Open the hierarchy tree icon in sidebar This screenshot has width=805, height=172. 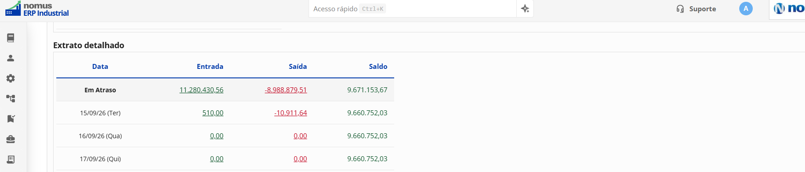(x=11, y=99)
